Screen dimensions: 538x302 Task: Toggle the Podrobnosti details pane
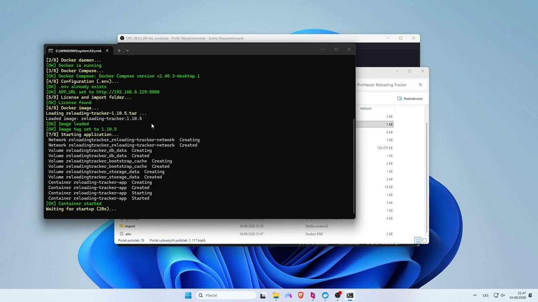(x=410, y=99)
